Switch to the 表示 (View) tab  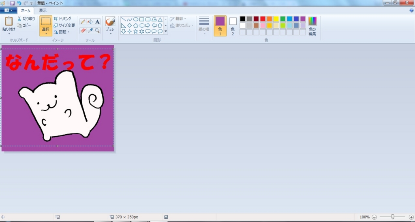(x=43, y=11)
